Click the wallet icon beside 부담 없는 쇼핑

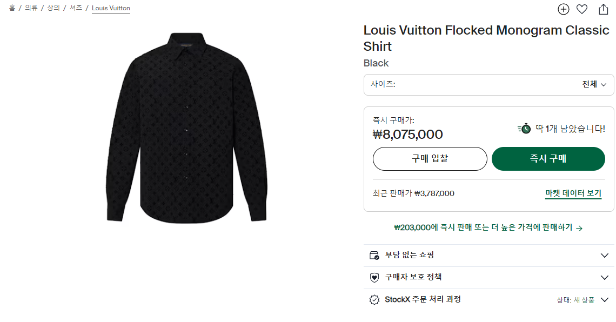[x=374, y=256]
